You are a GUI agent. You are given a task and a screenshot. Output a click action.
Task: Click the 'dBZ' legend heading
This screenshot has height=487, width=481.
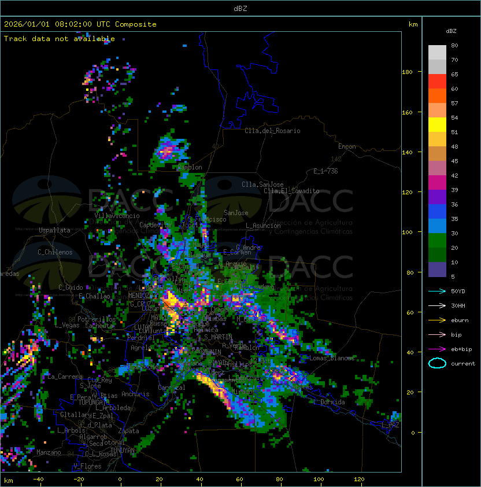coord(451,31)
